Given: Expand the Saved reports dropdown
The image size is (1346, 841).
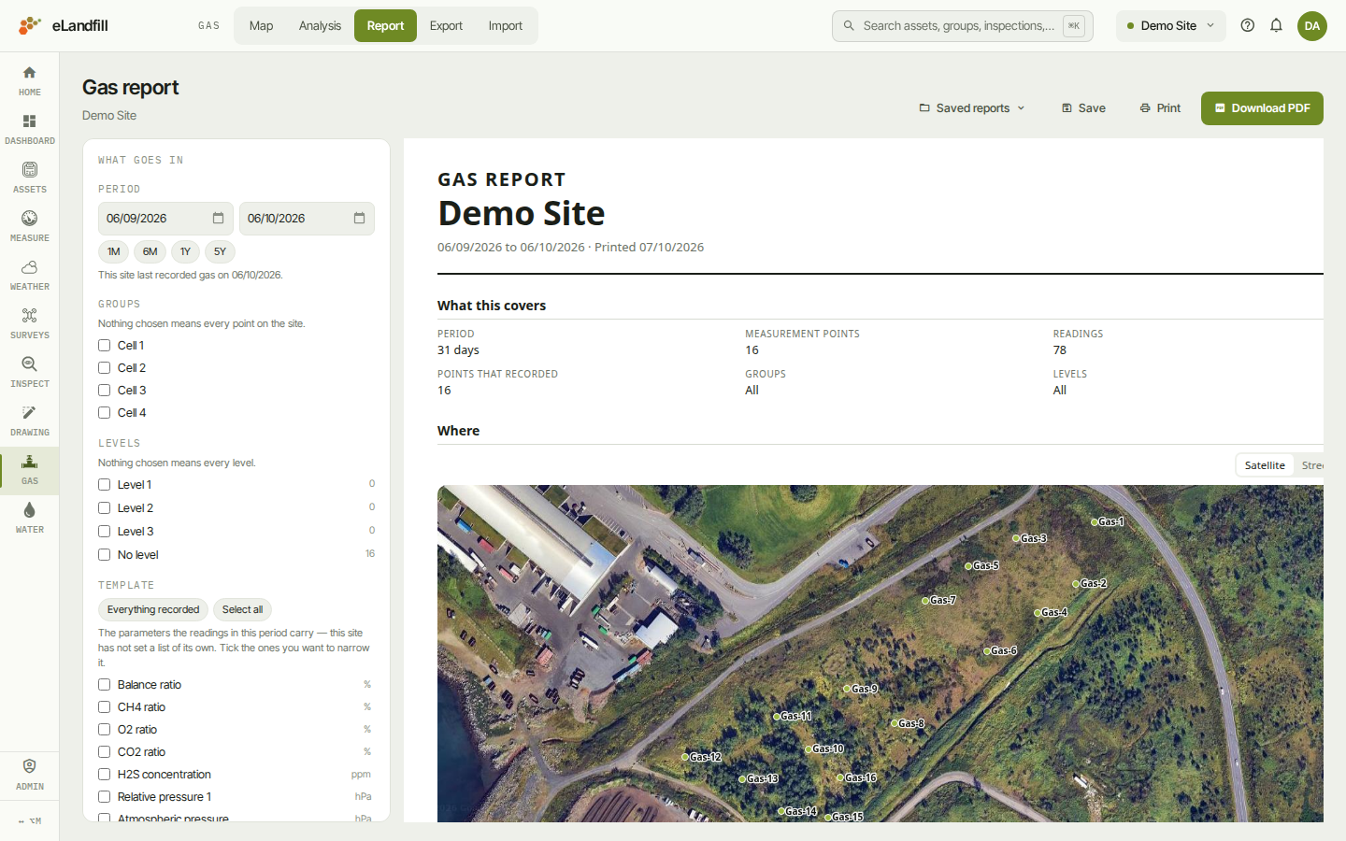Looking at the screenshot, I should pyautogui.click(x=972, y=108).
